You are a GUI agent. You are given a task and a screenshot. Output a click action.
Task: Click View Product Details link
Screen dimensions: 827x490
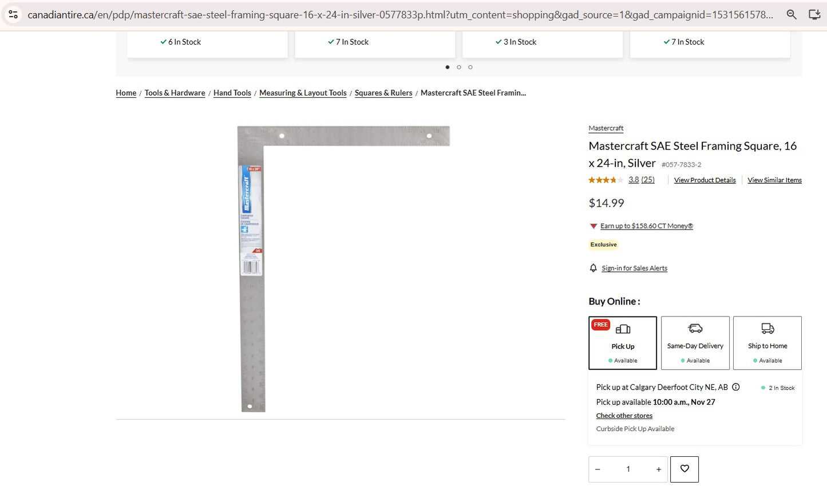(x=705, y=180)
